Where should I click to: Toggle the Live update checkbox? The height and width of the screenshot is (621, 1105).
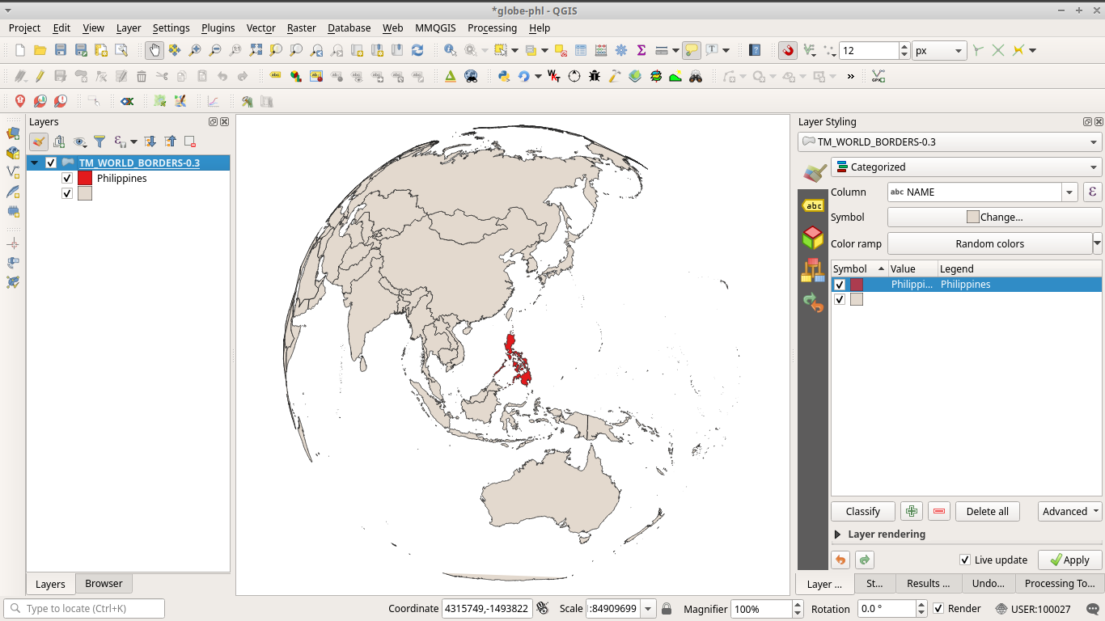tap(964, 560)
